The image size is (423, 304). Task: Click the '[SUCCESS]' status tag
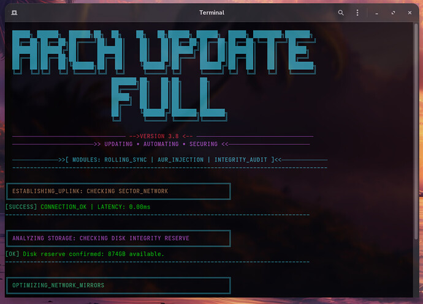coord(21,207)
